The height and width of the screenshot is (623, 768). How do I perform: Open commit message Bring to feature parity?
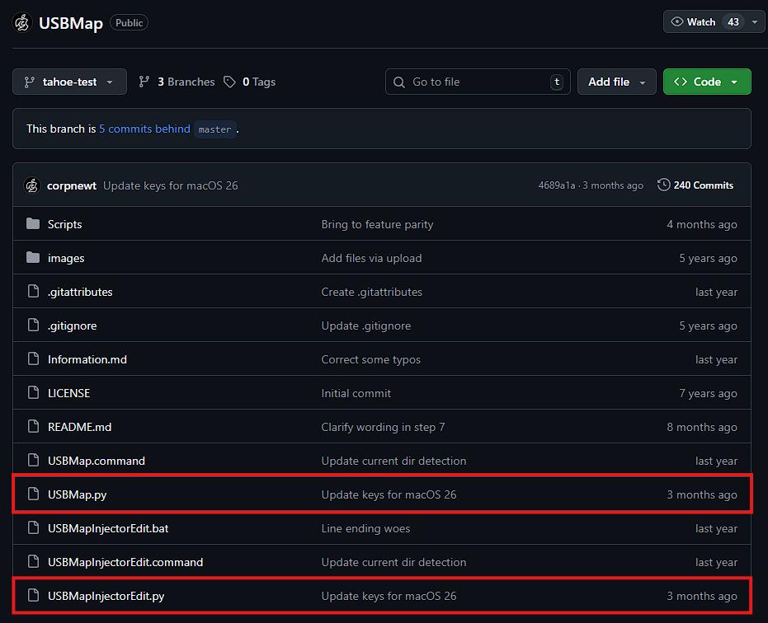tap(377, 224)
